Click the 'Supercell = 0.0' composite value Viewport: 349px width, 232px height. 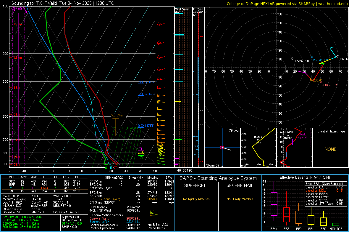tap(72, 217)
